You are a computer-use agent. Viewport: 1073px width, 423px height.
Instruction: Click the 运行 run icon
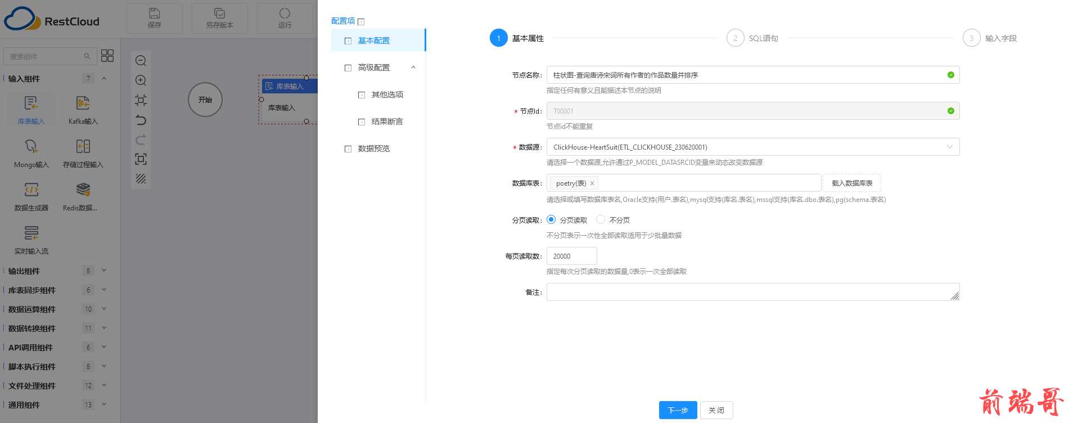pyautogui.click(x=285, y=13)
